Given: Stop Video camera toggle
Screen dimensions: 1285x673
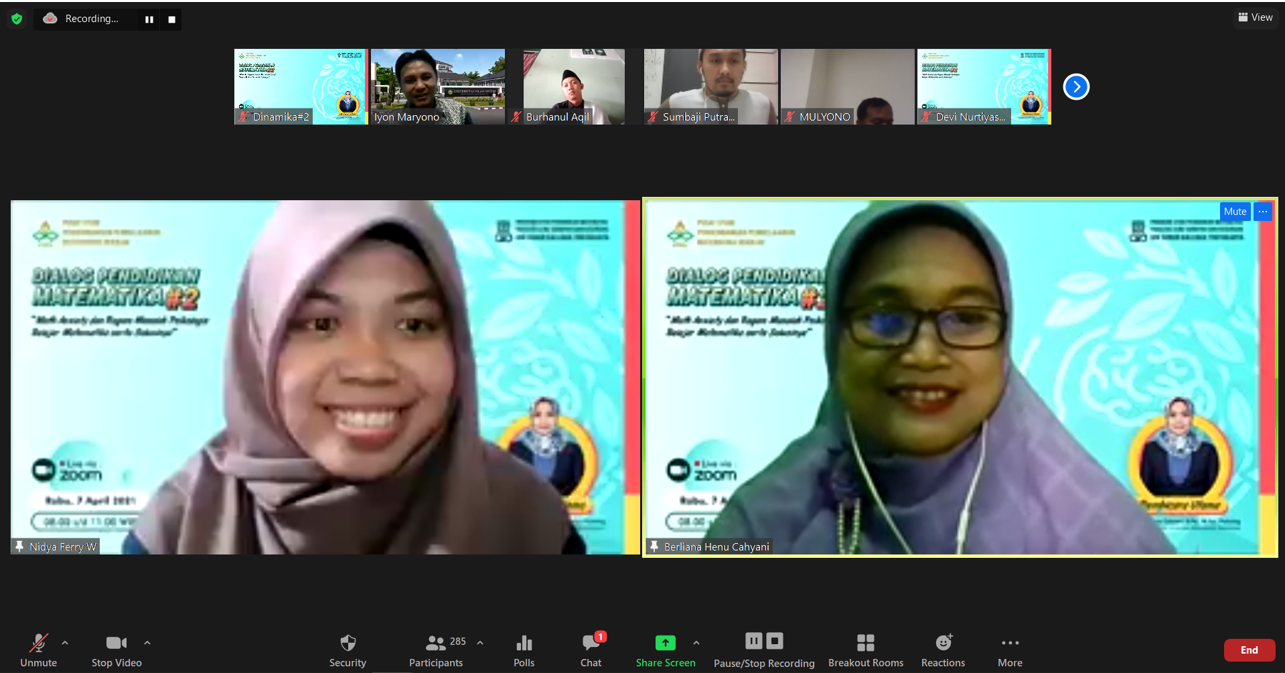Looking at the screenshot, I should click(117, 650).
